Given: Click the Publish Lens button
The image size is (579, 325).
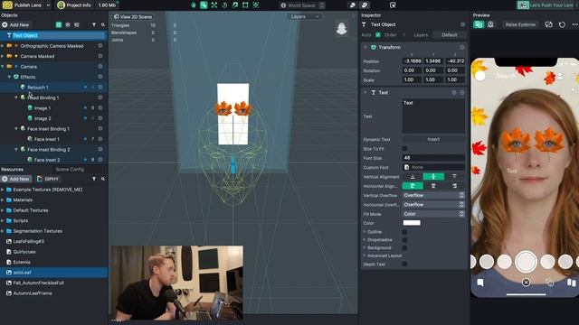Looking at the screenshot, I should pos(23,5).
